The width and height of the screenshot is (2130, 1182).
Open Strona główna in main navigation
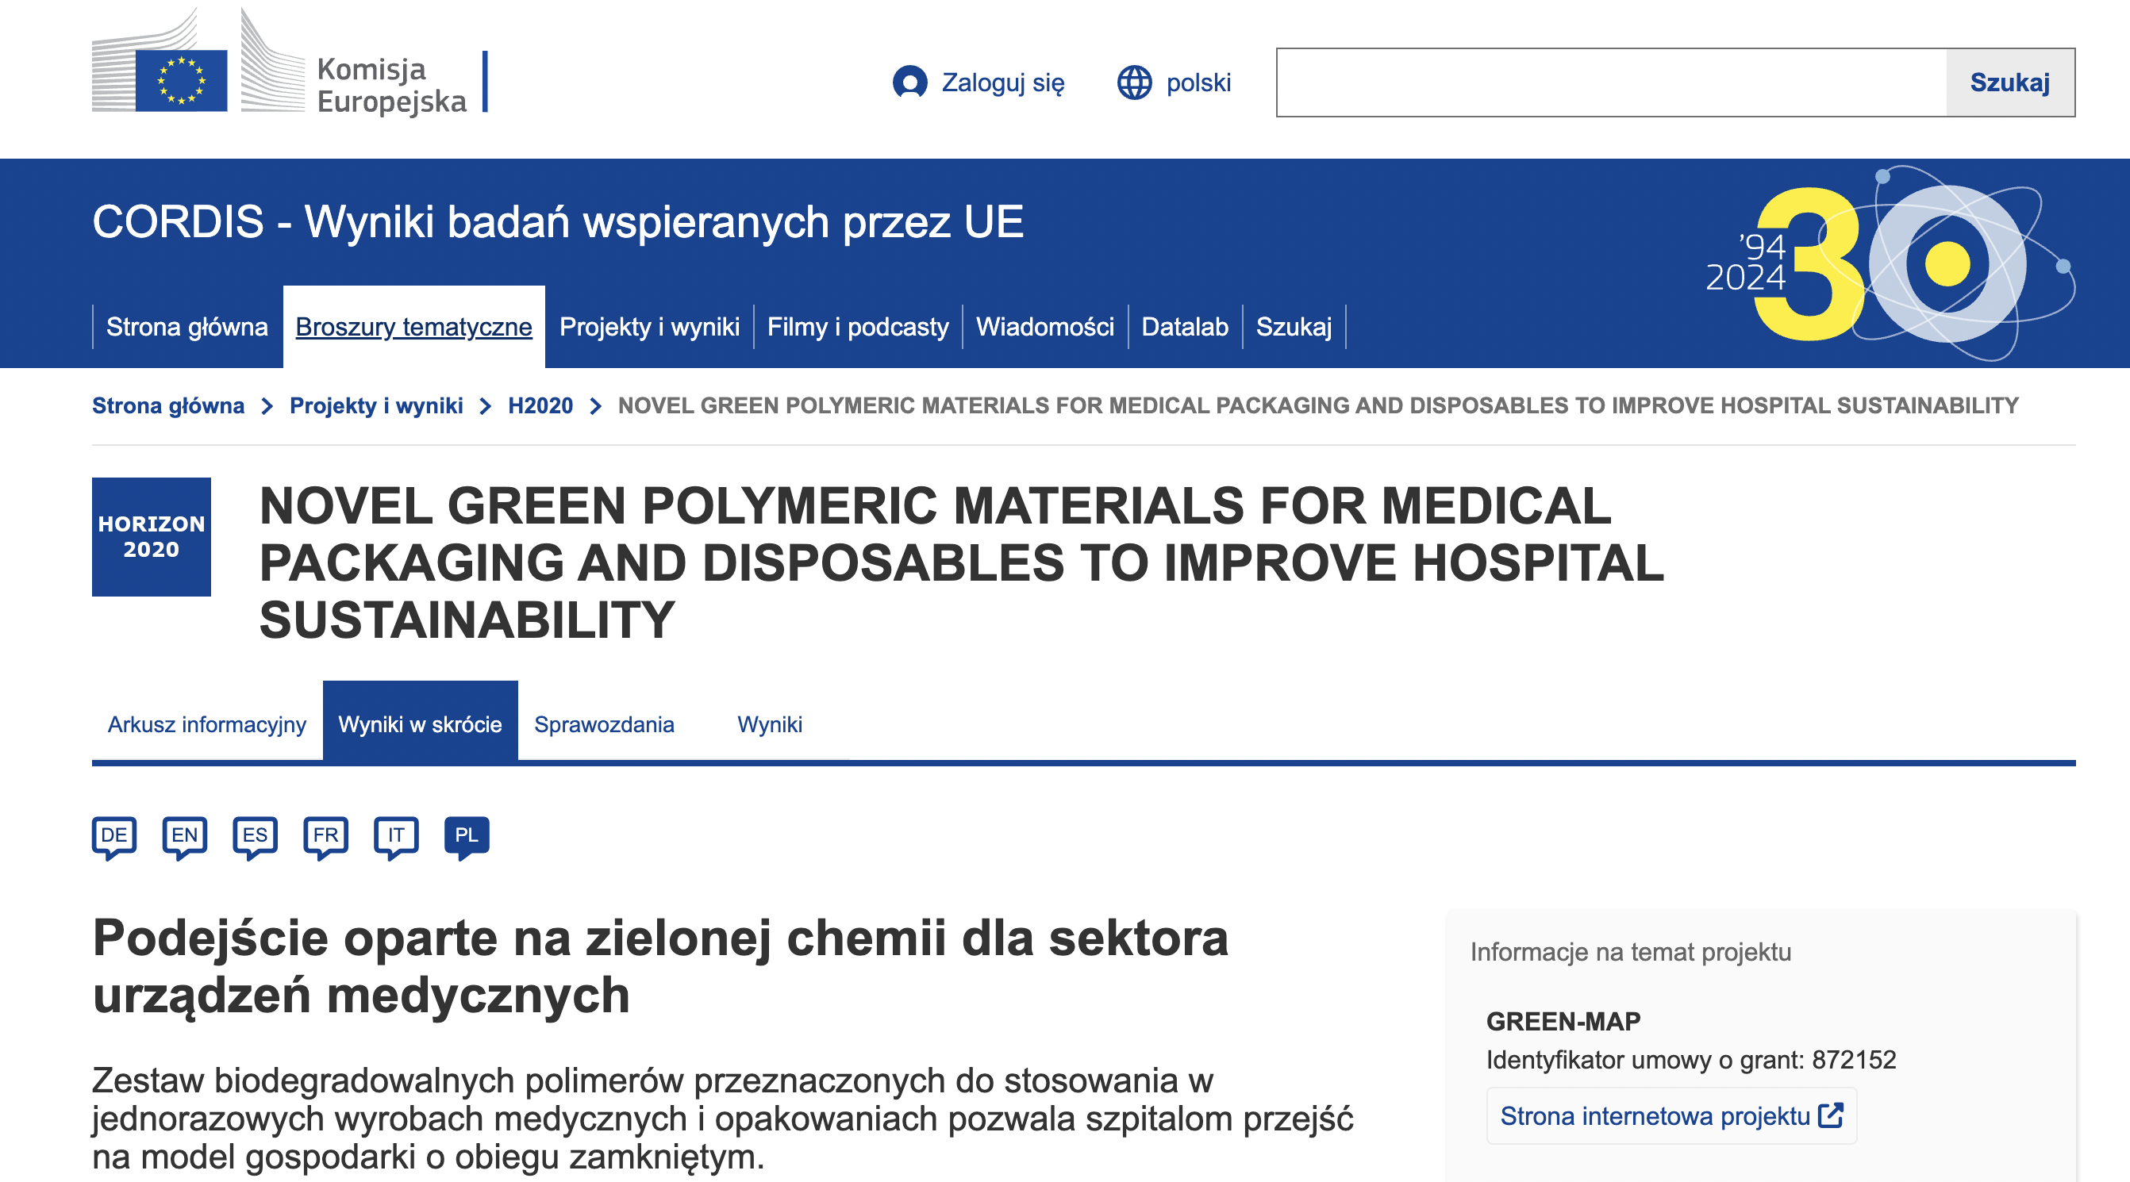click(186, 328)
